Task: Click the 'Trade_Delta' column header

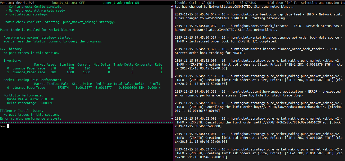Action: 123,65
